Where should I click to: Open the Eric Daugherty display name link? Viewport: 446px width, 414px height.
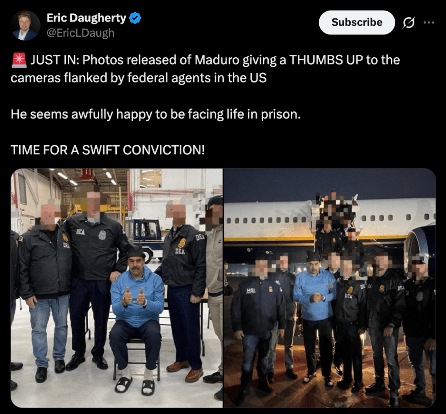[86, 18]
